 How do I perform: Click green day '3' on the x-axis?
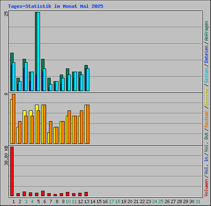click(x=26, y=201)
